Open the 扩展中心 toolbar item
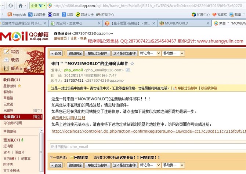Viewport: 246px width, 174px height. [x=201, y=15]
